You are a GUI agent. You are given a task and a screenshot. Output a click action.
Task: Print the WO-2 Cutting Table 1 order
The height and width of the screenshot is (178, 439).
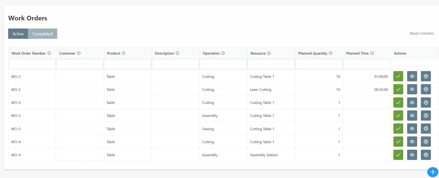click(426, 76)
